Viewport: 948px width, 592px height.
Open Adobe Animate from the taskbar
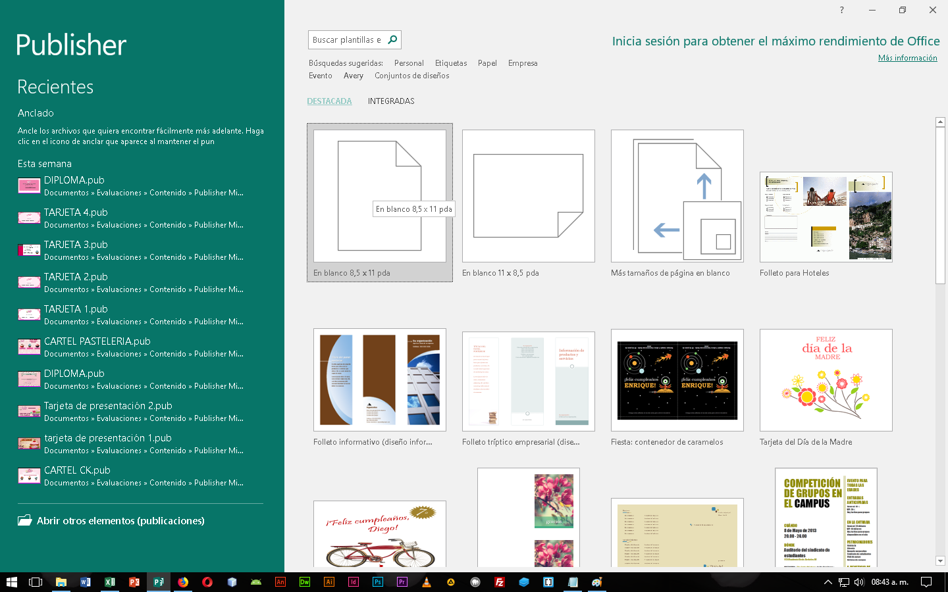click(280, 582)
